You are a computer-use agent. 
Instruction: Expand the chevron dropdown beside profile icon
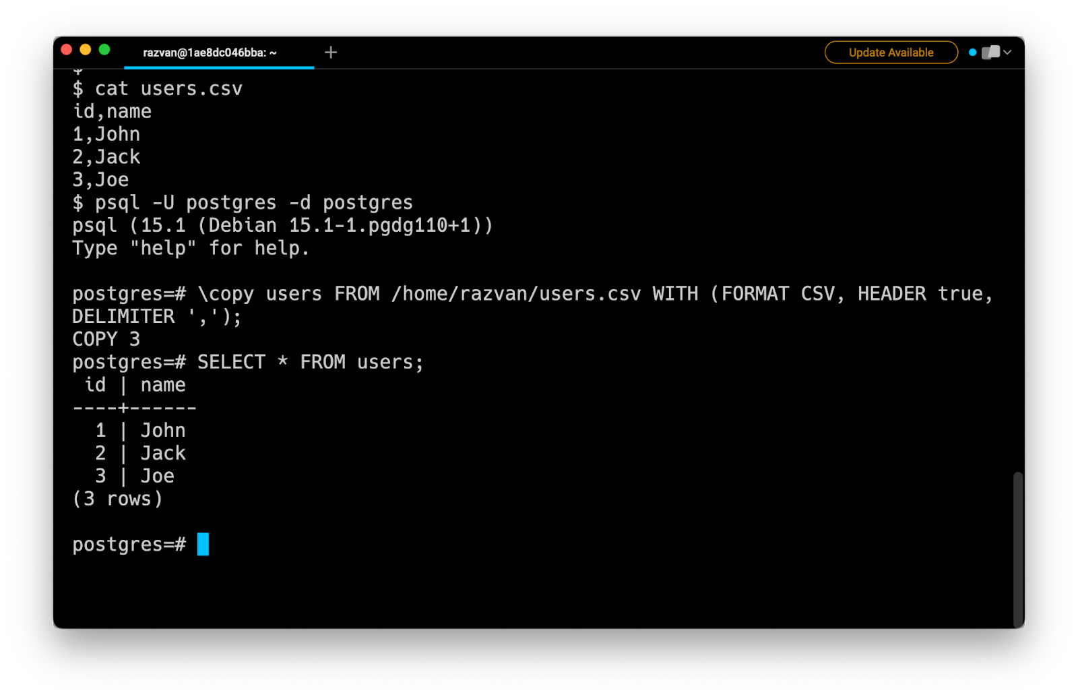click(x=1008, y=53)
